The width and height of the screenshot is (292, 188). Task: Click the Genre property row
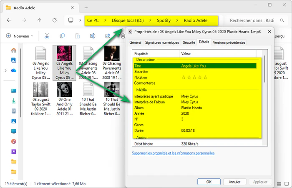click(x=195, y=125)
